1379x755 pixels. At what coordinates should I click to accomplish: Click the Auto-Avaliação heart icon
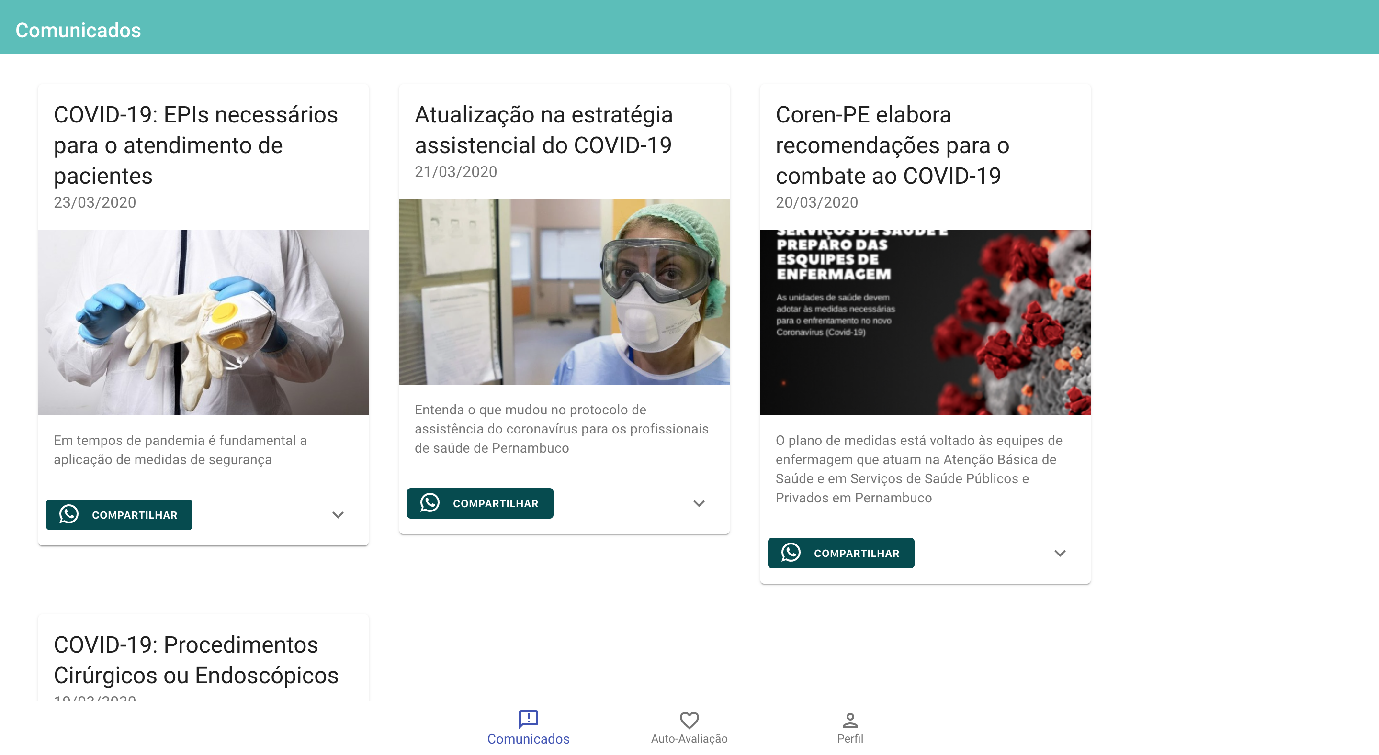pos(689,720)
